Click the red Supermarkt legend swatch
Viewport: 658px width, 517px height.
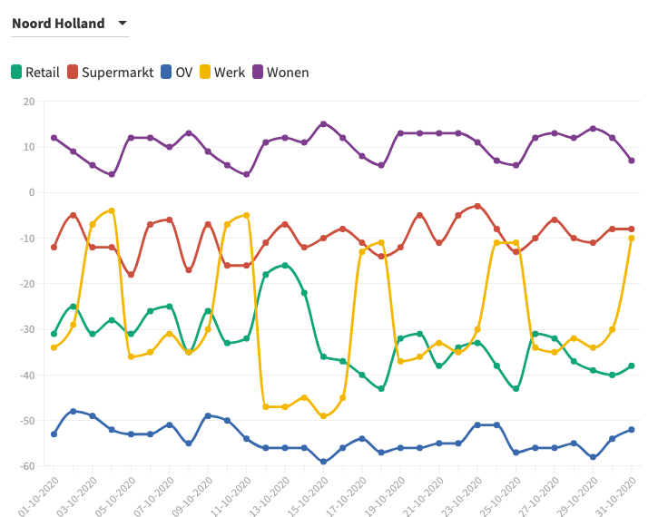[x=74, y=73]
